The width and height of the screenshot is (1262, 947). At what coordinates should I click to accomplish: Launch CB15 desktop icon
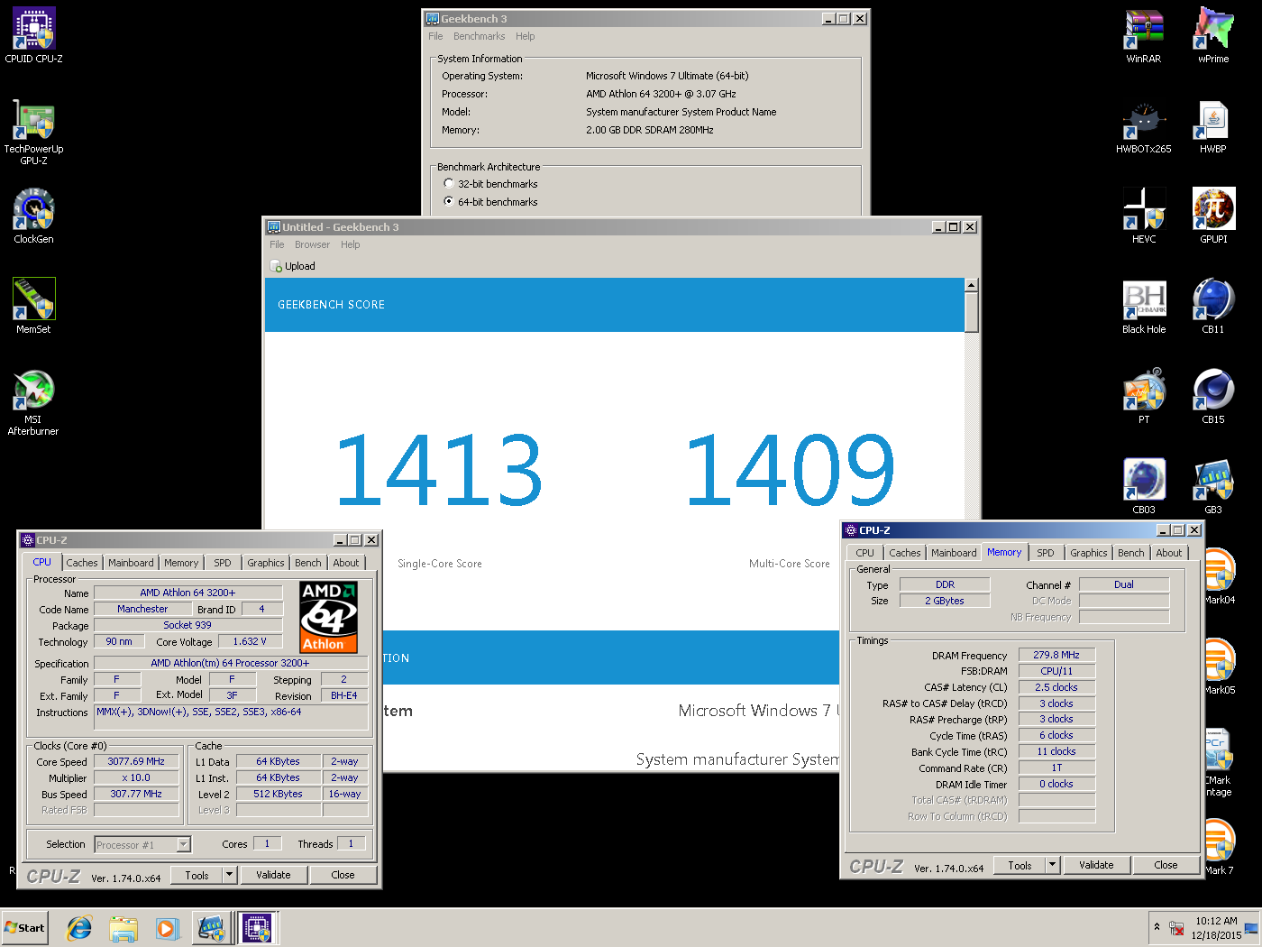(x=1213, y=397)
